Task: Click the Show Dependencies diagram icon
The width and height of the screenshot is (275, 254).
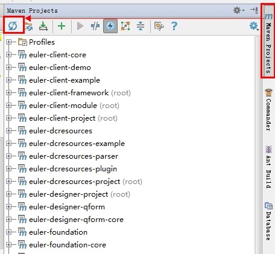Action: 125,26
